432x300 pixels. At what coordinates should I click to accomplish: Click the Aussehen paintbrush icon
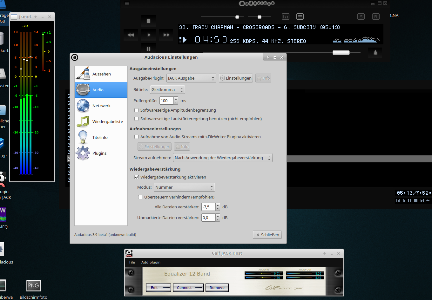click(x=83, y=74)
